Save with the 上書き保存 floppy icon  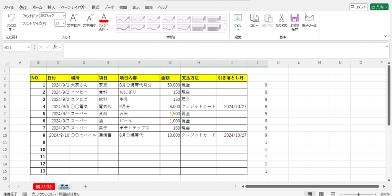click(x=294, y=18)
